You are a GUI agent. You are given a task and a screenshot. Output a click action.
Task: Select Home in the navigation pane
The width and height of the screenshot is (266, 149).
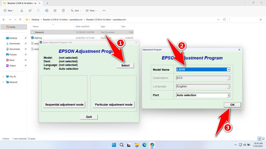click(14, 27)
